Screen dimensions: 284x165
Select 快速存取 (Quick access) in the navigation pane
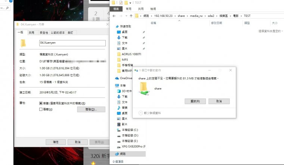[x=125, y=27]
